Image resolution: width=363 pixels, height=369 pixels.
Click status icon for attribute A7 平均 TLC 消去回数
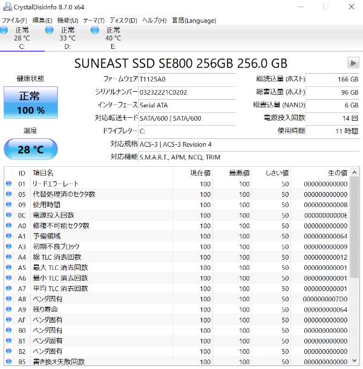8,288
